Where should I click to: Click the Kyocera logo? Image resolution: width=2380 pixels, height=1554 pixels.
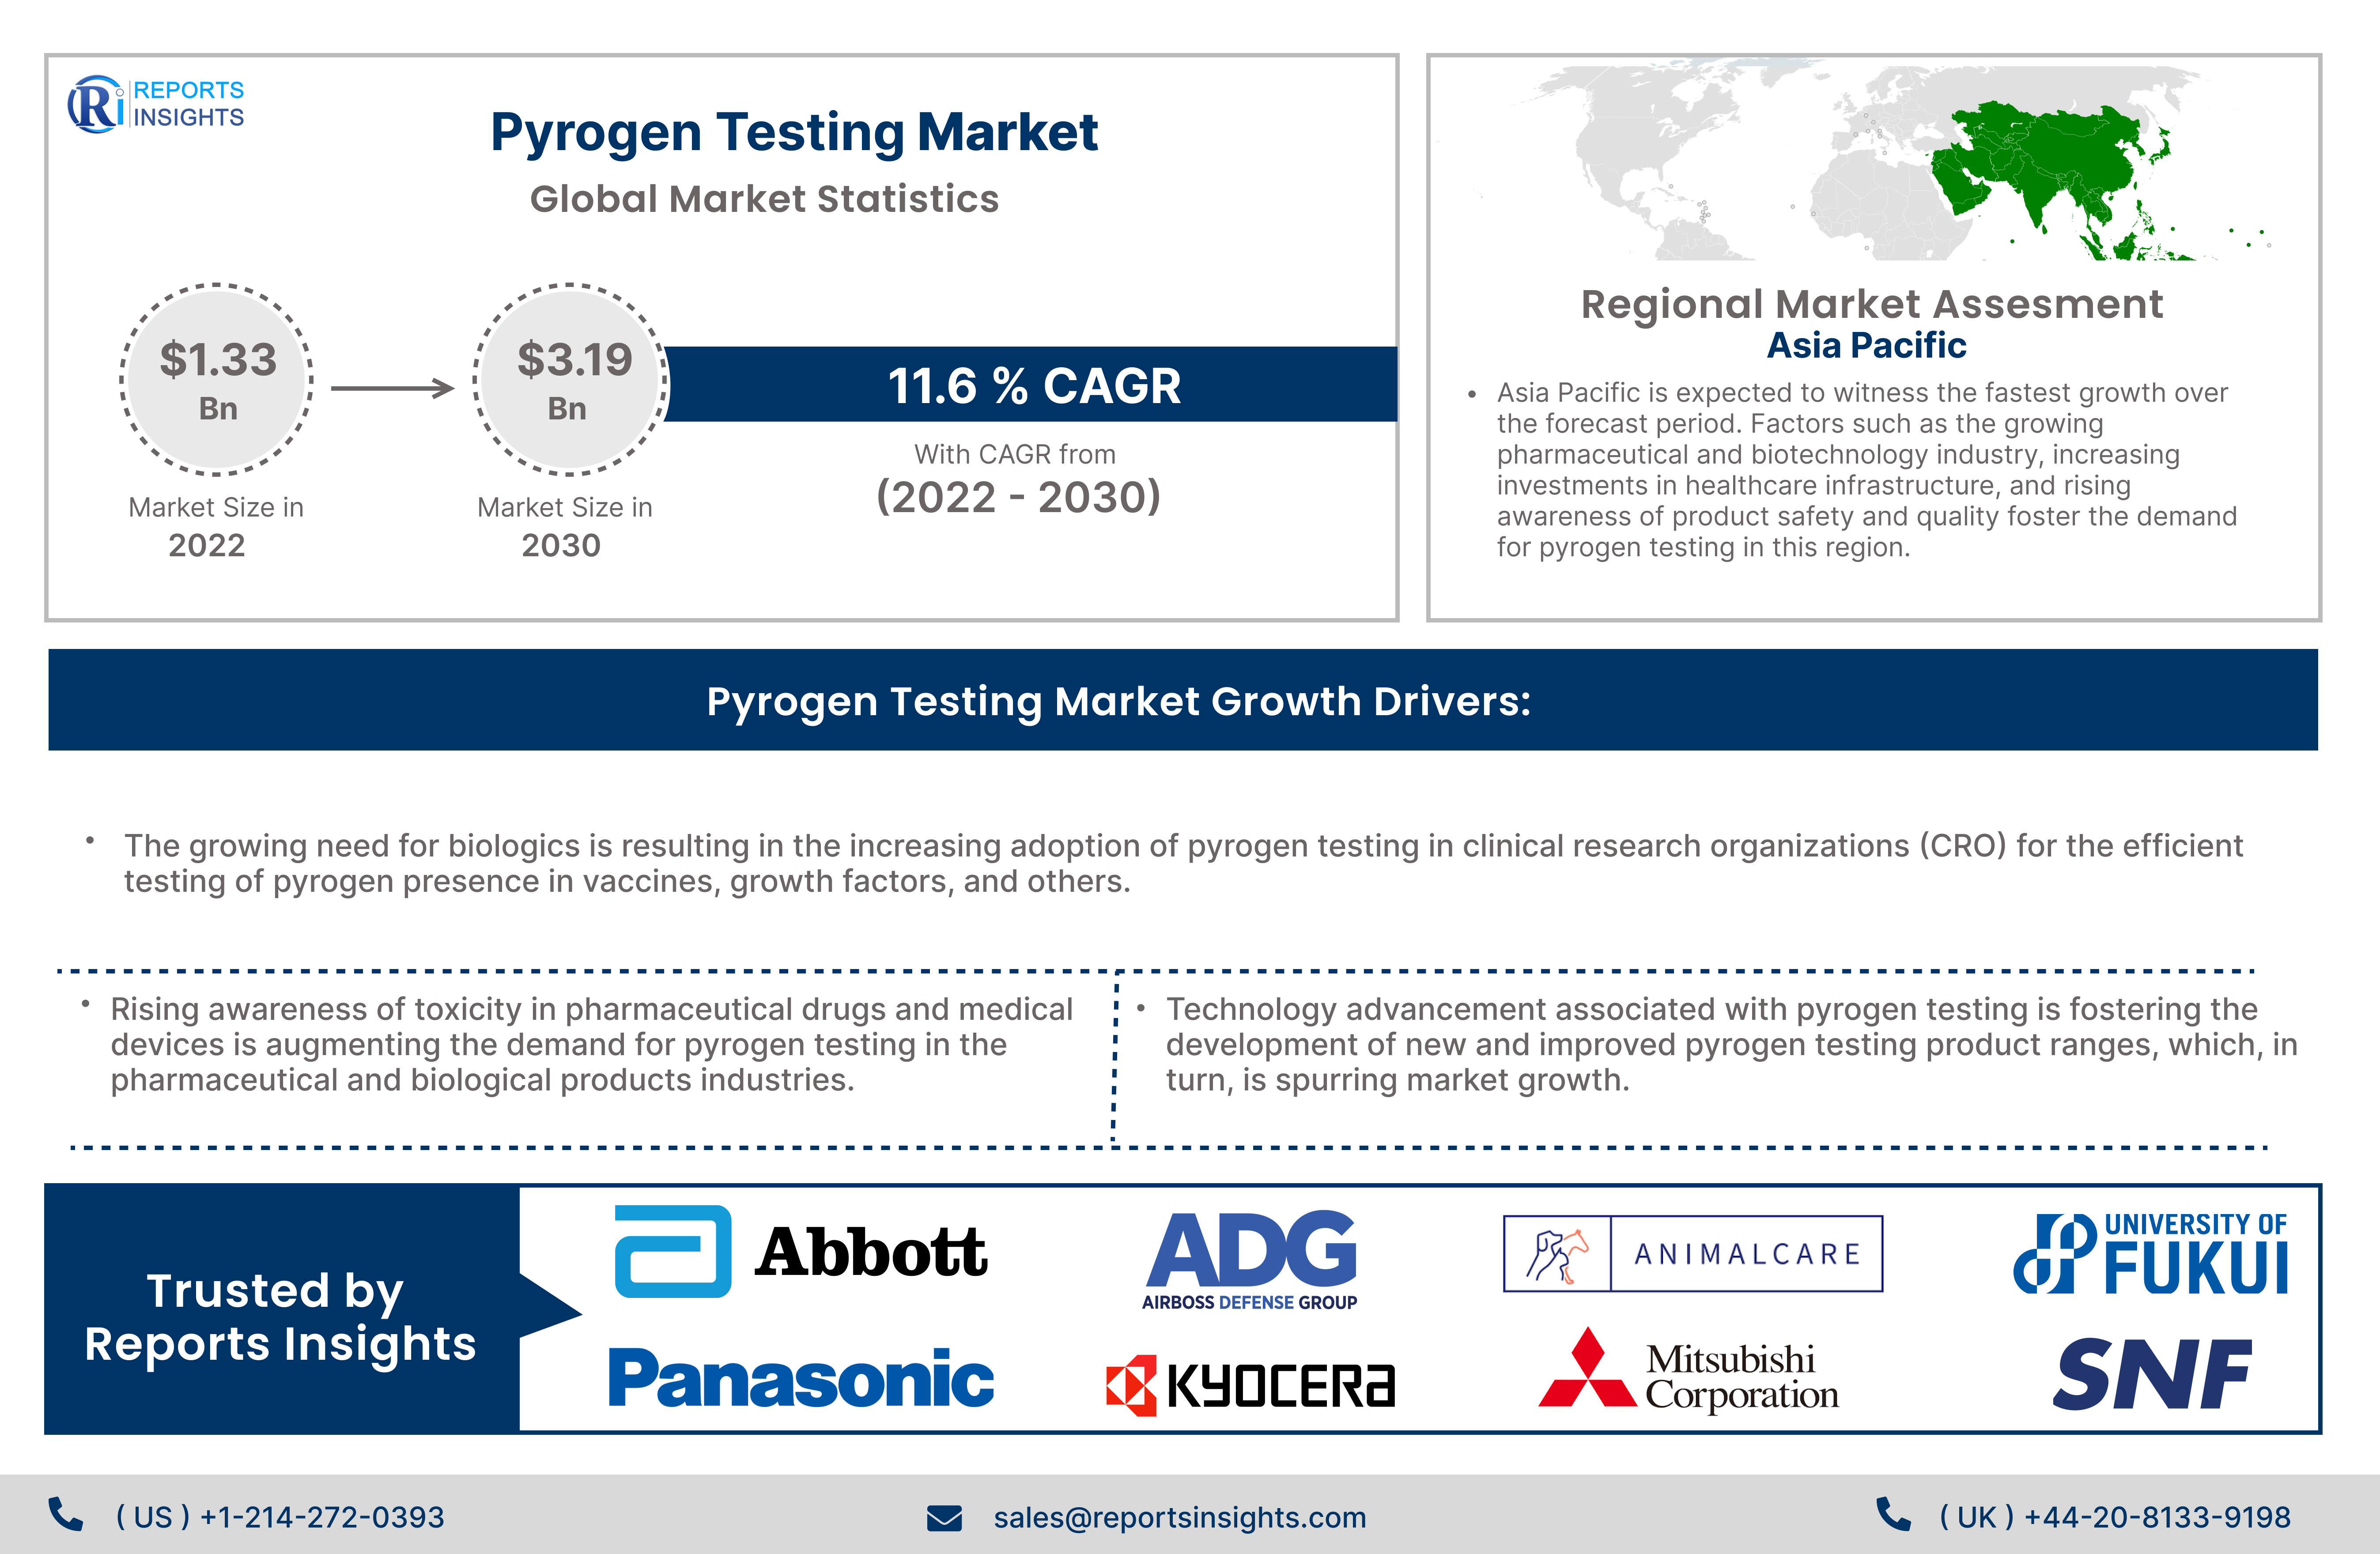click(1250, 1386)
